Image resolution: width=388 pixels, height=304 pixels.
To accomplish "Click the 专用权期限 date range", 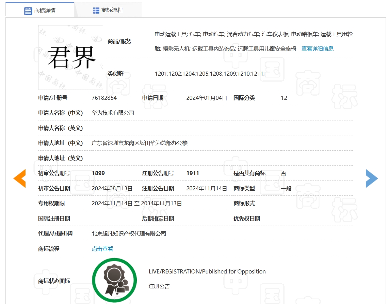I will (135, 203).
